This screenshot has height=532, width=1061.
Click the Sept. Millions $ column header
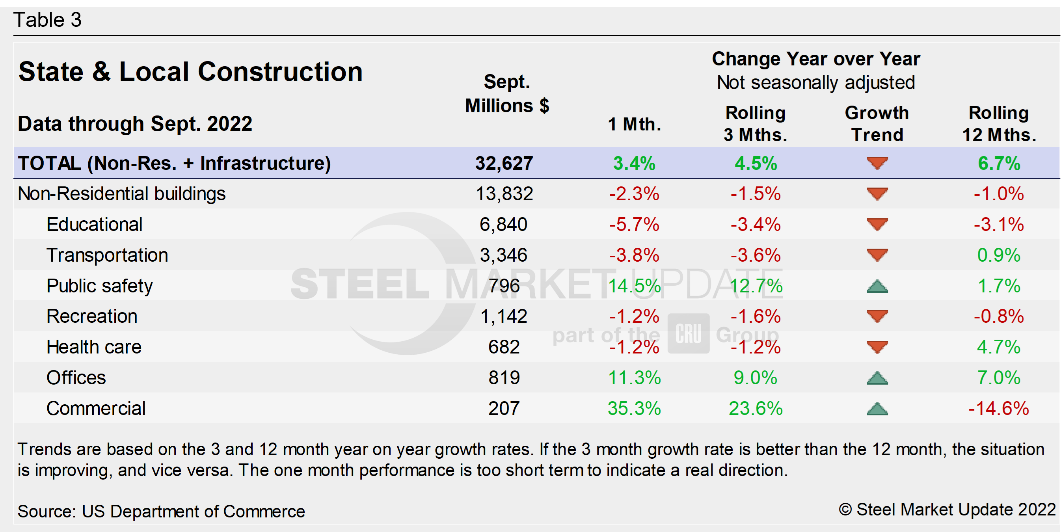506,94
